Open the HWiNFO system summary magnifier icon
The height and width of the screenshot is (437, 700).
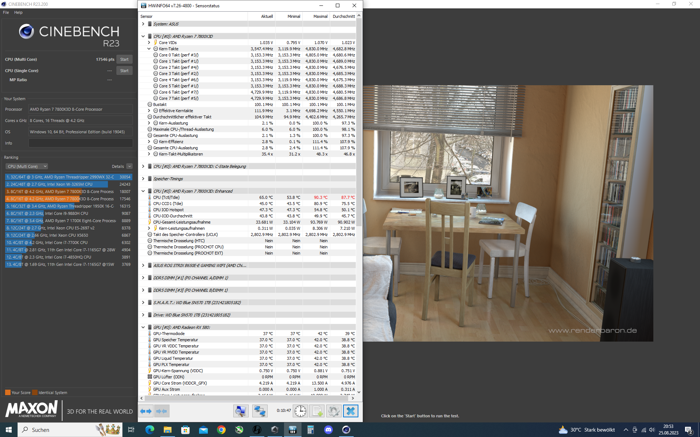tap(241, 411)
